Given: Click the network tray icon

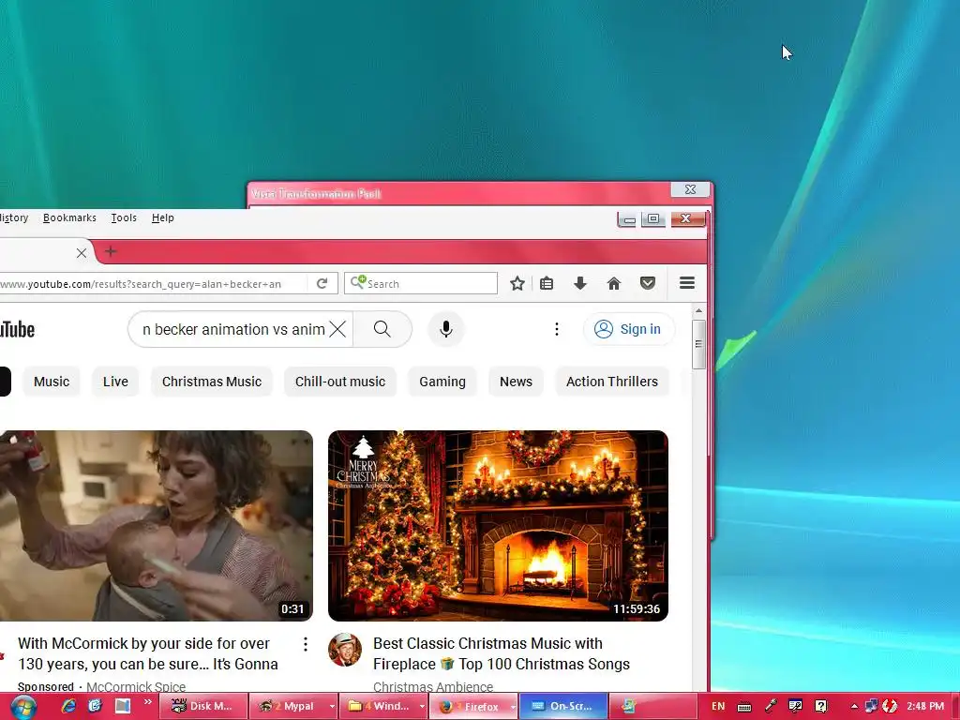Looking at the screenshot, I should pyautogui.click(x=871, y=706).
